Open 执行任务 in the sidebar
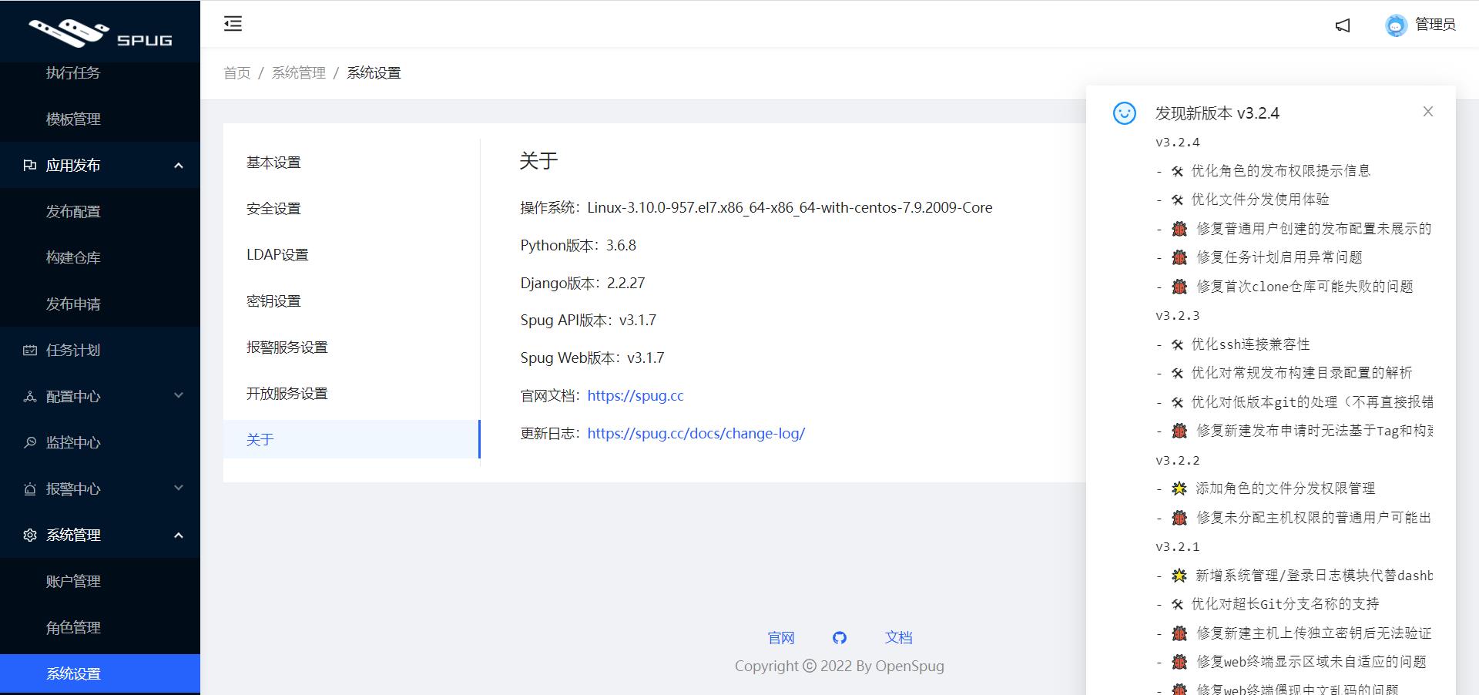The width and height of the screenshot is (1479, 695). [100, 72]
